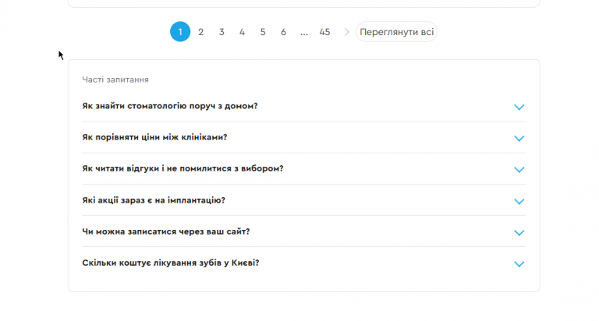Expand chevron for "Які акції зараз є на імплантацію?"
599x321 pixels.
[x=519, y=201]
